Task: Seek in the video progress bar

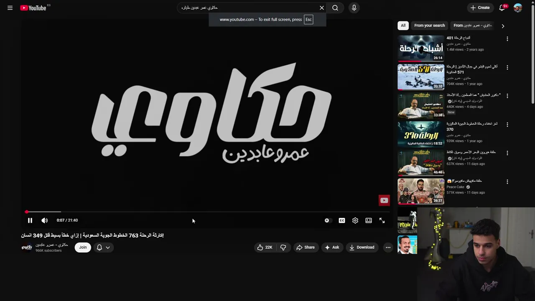Action: click(x=206, y=212)
